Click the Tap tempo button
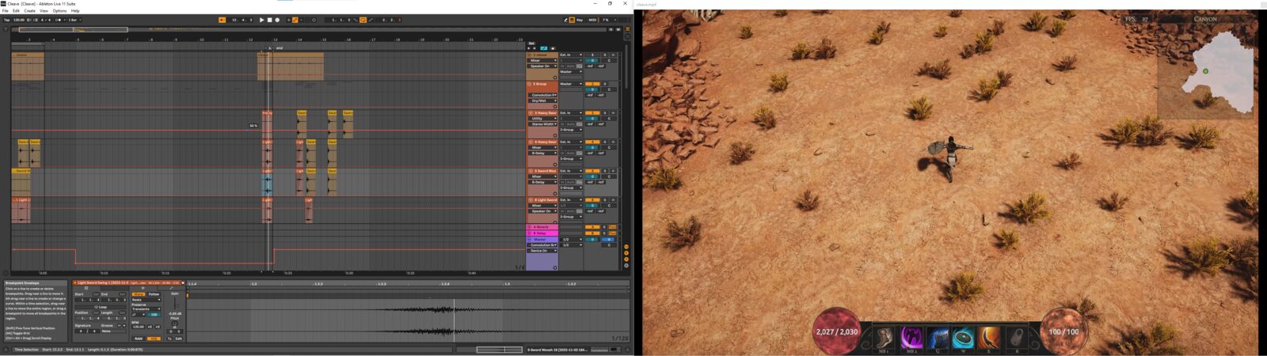The width and height of the screenshot is (1267, 356). point(6,20)
